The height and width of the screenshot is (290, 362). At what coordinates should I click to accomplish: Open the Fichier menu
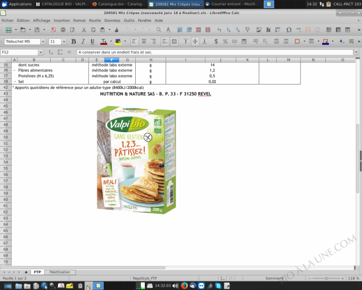(x=8, y=20)
